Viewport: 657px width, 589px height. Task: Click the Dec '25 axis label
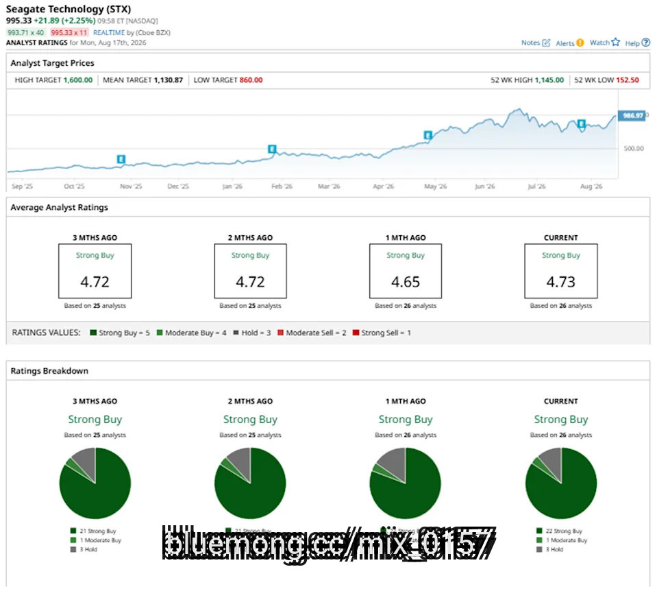[x=178, y=187]
